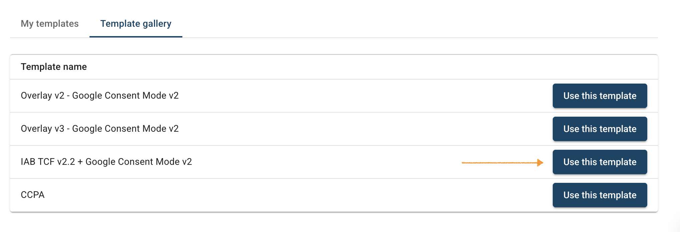Click the tail end of the orange arrow

[x=464, y=163]
